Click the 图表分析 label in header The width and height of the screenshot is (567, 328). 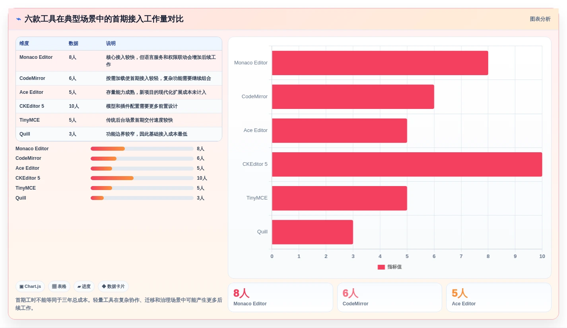tap(540, 19)
